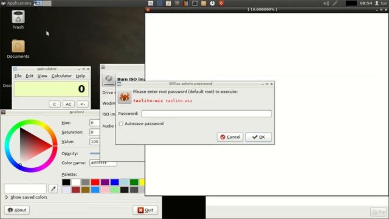Open the Trash desktop icon

18,19
